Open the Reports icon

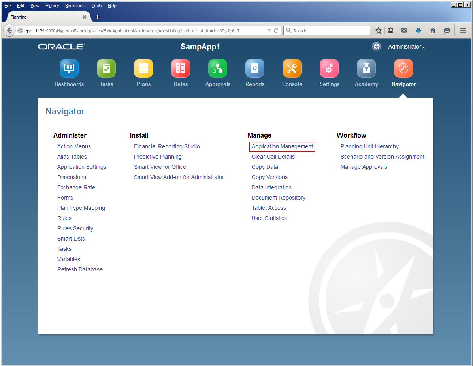pos(255,68)
